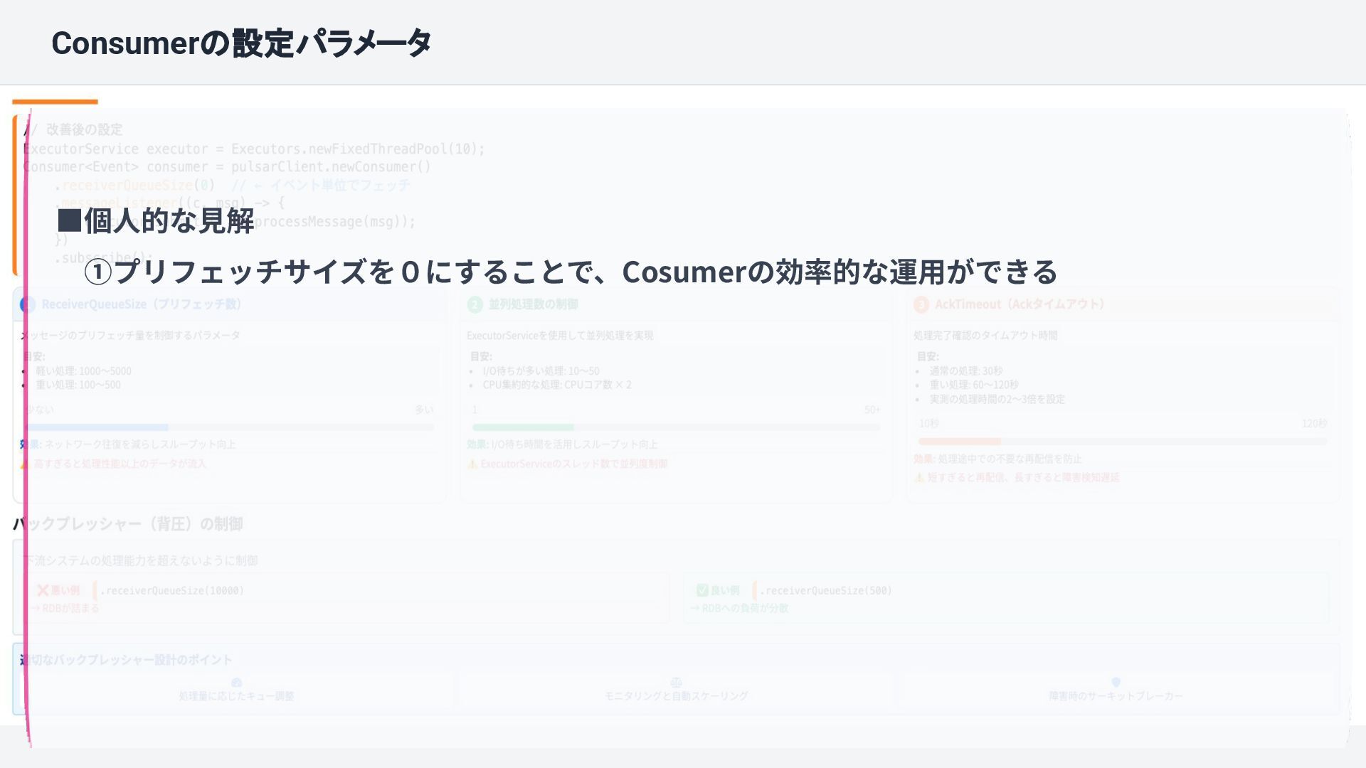
Task: Click the .receiverQueueSize(500) code snippet
Action: [825, 591]
